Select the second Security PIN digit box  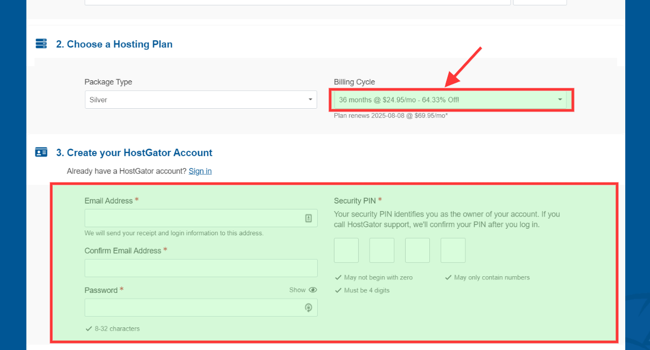pyautogui.click(x=382, y=250)
